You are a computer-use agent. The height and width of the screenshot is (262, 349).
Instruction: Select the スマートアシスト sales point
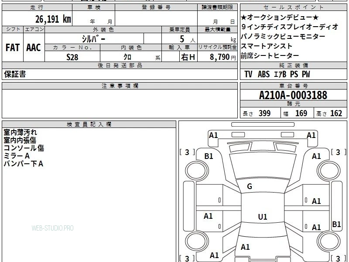point(267,46)
